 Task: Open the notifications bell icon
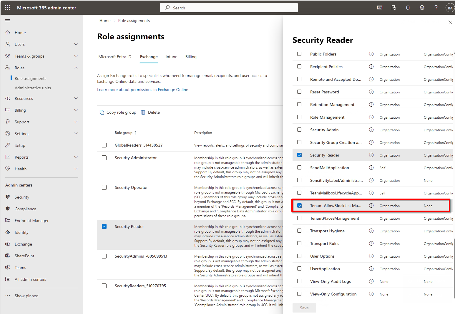tap(408, 8)
